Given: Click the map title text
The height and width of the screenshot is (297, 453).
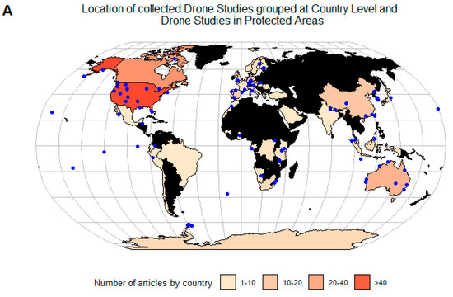Looking at the screenshot, I should (240, 15).
